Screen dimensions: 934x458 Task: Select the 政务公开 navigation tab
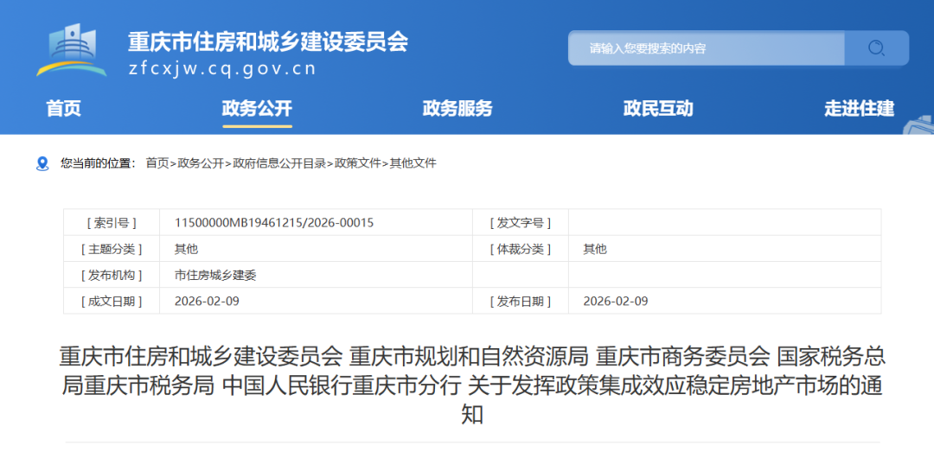257,109
